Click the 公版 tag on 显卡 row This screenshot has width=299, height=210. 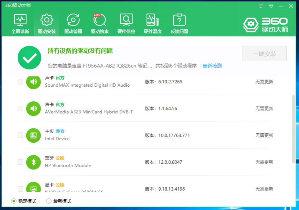tap(60, 185)
